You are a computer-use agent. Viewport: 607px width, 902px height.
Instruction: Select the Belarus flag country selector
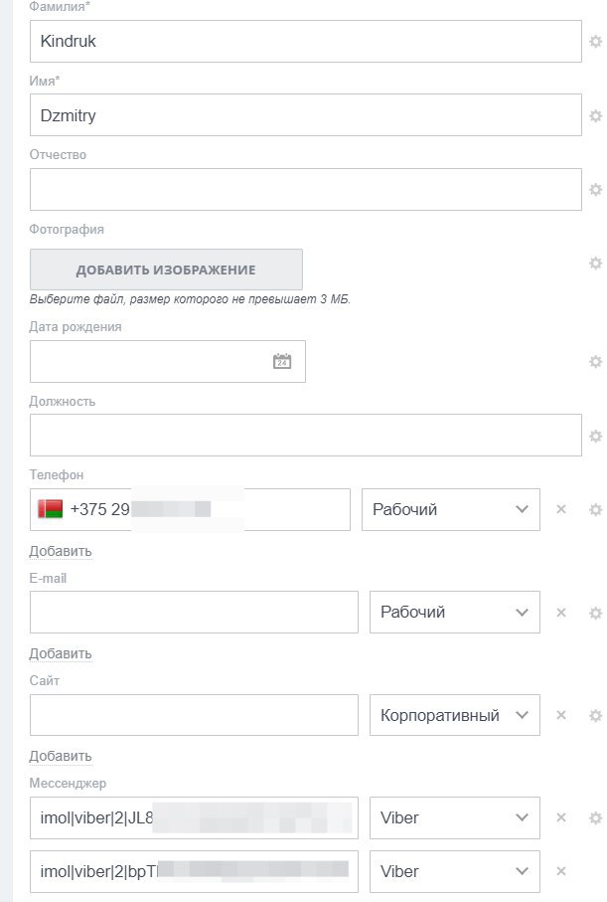click(x=50, y=509)
